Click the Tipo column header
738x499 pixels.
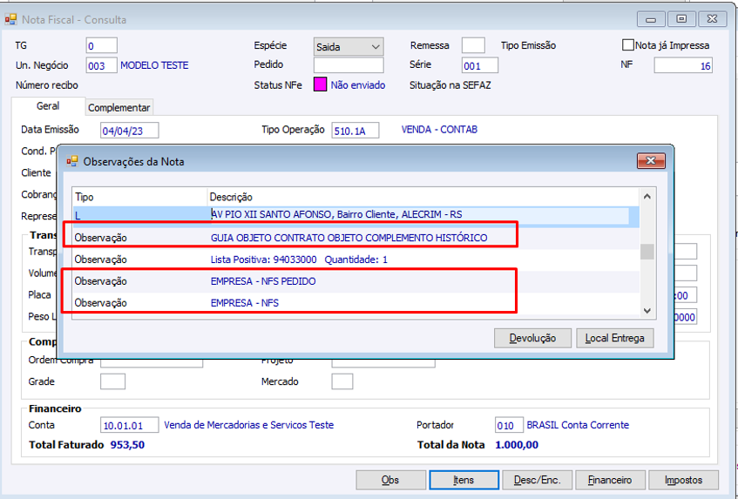pos(139,197)
